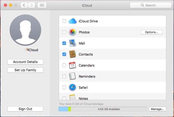
Task: Click the Calendars icon showing 17
Action: tap(72, 65)
